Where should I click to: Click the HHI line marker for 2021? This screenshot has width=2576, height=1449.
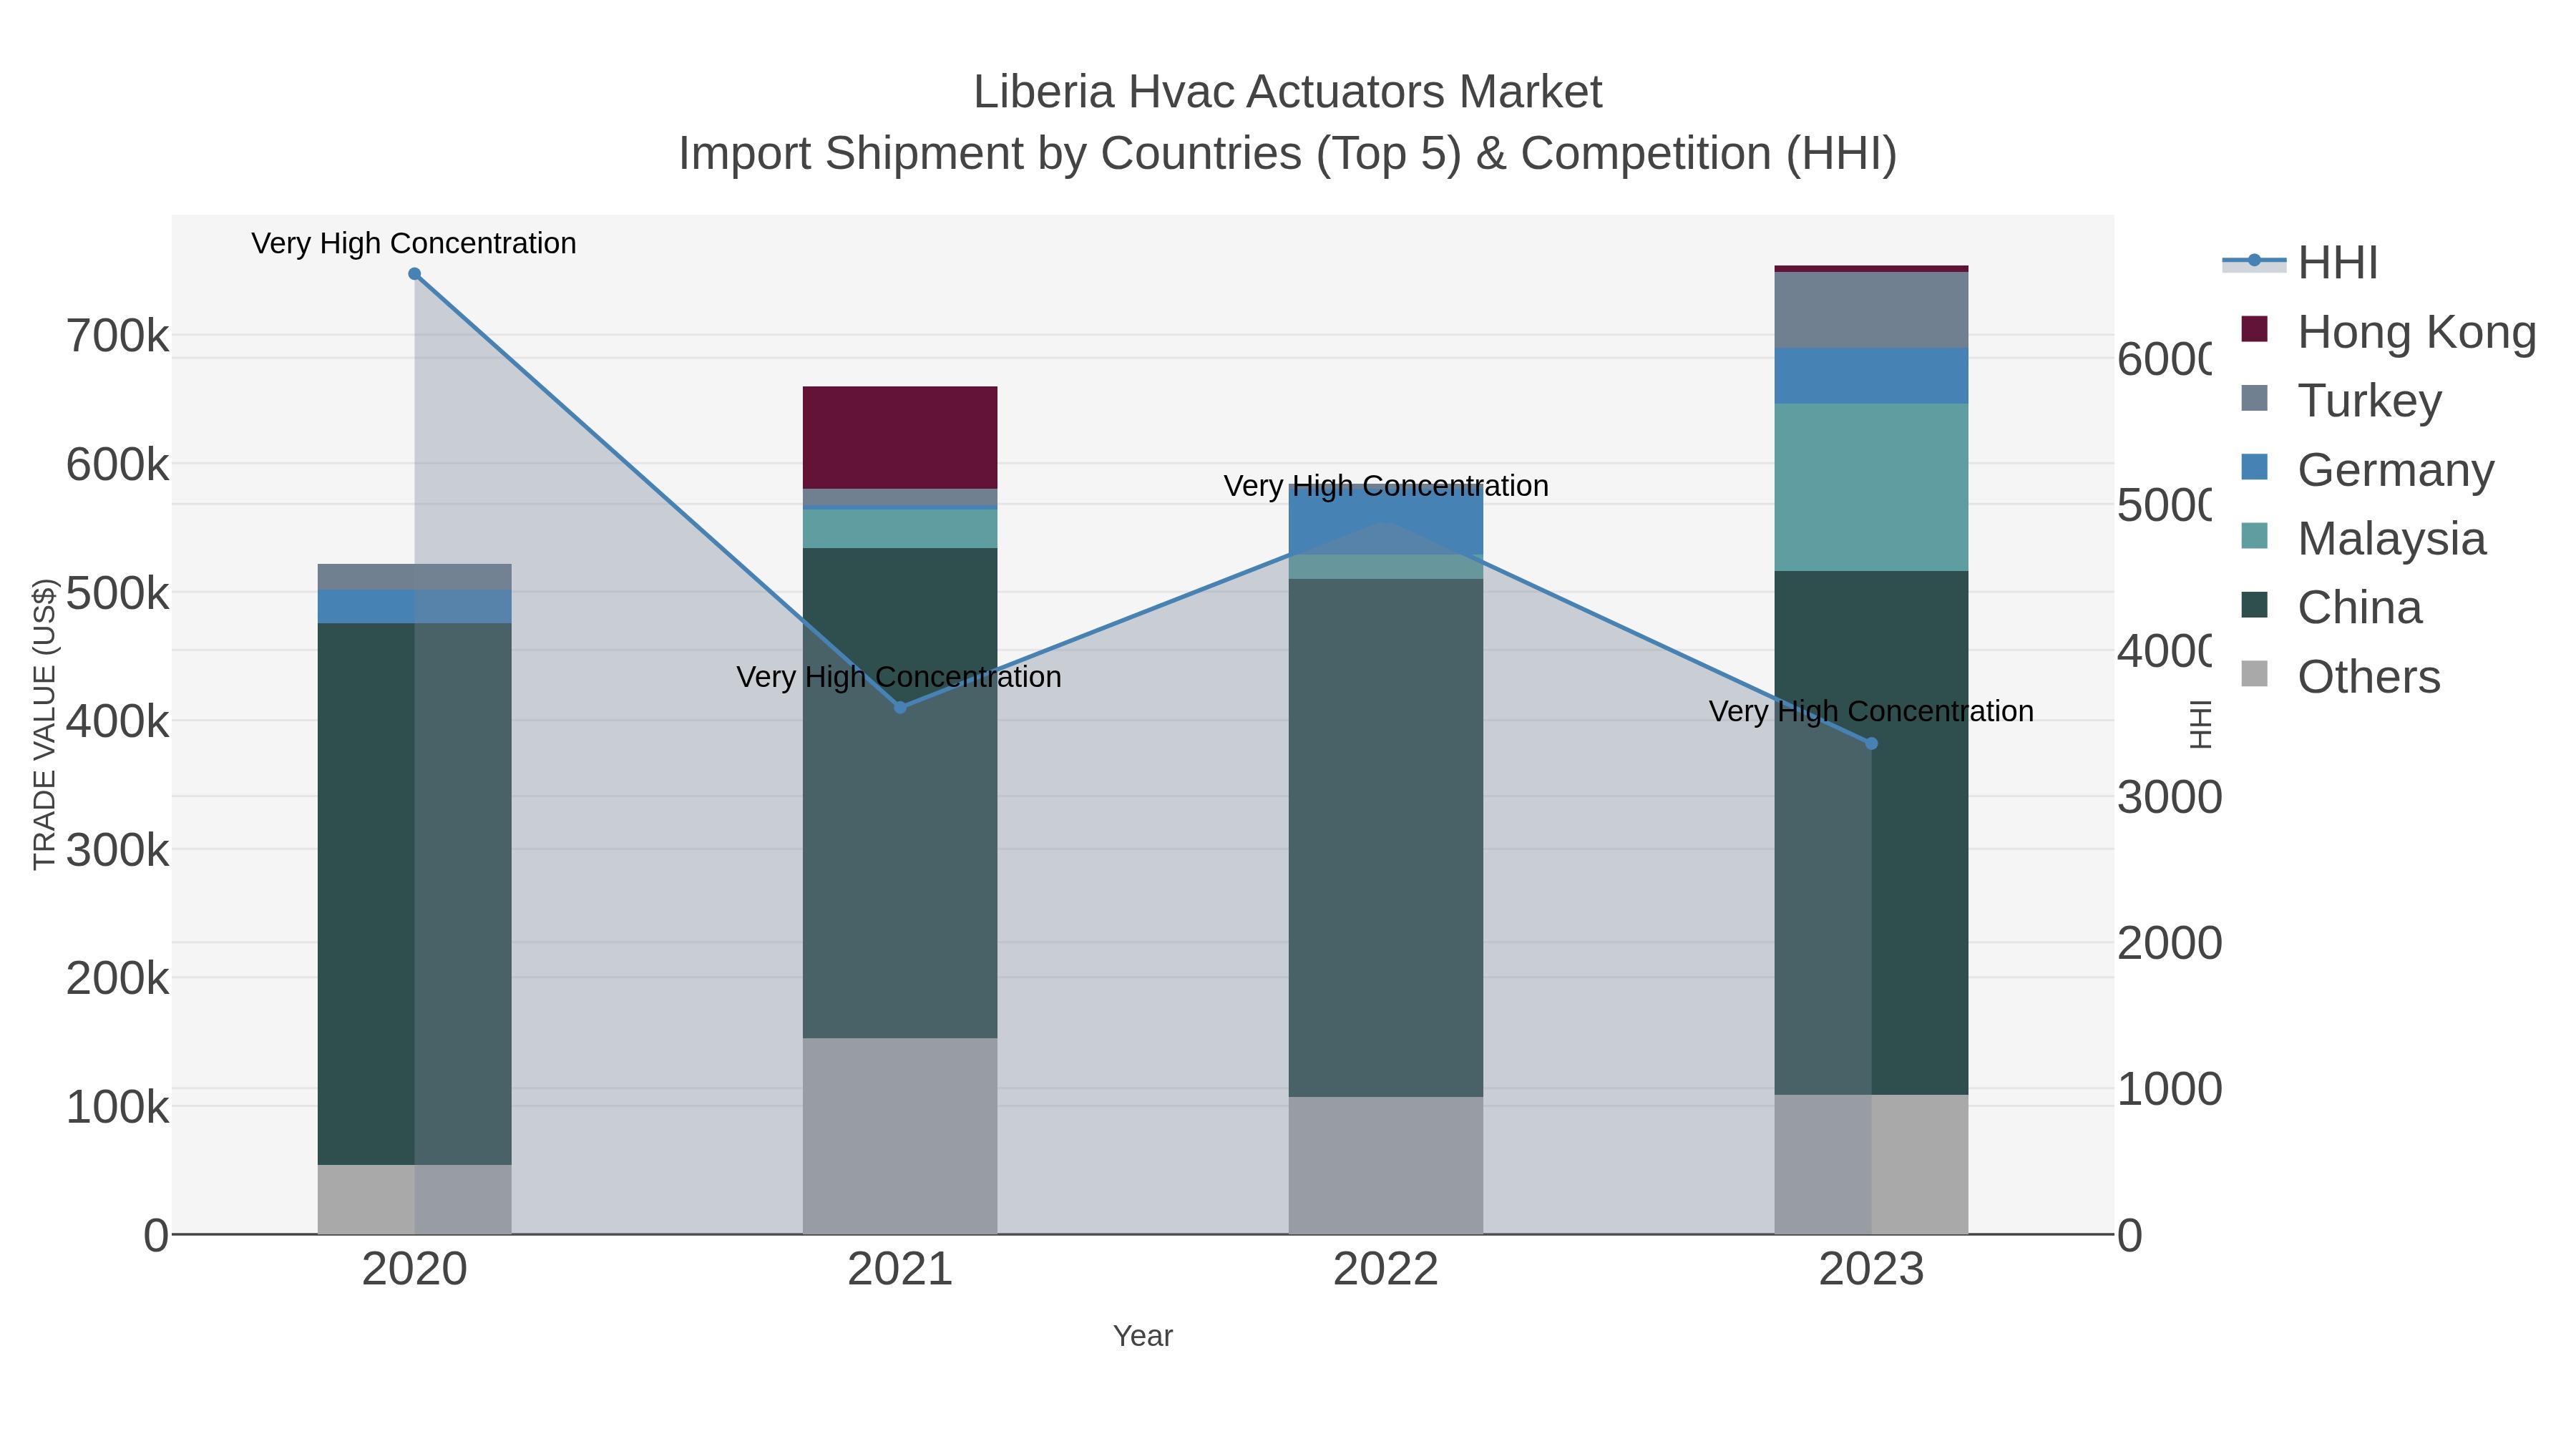point(900,707)
